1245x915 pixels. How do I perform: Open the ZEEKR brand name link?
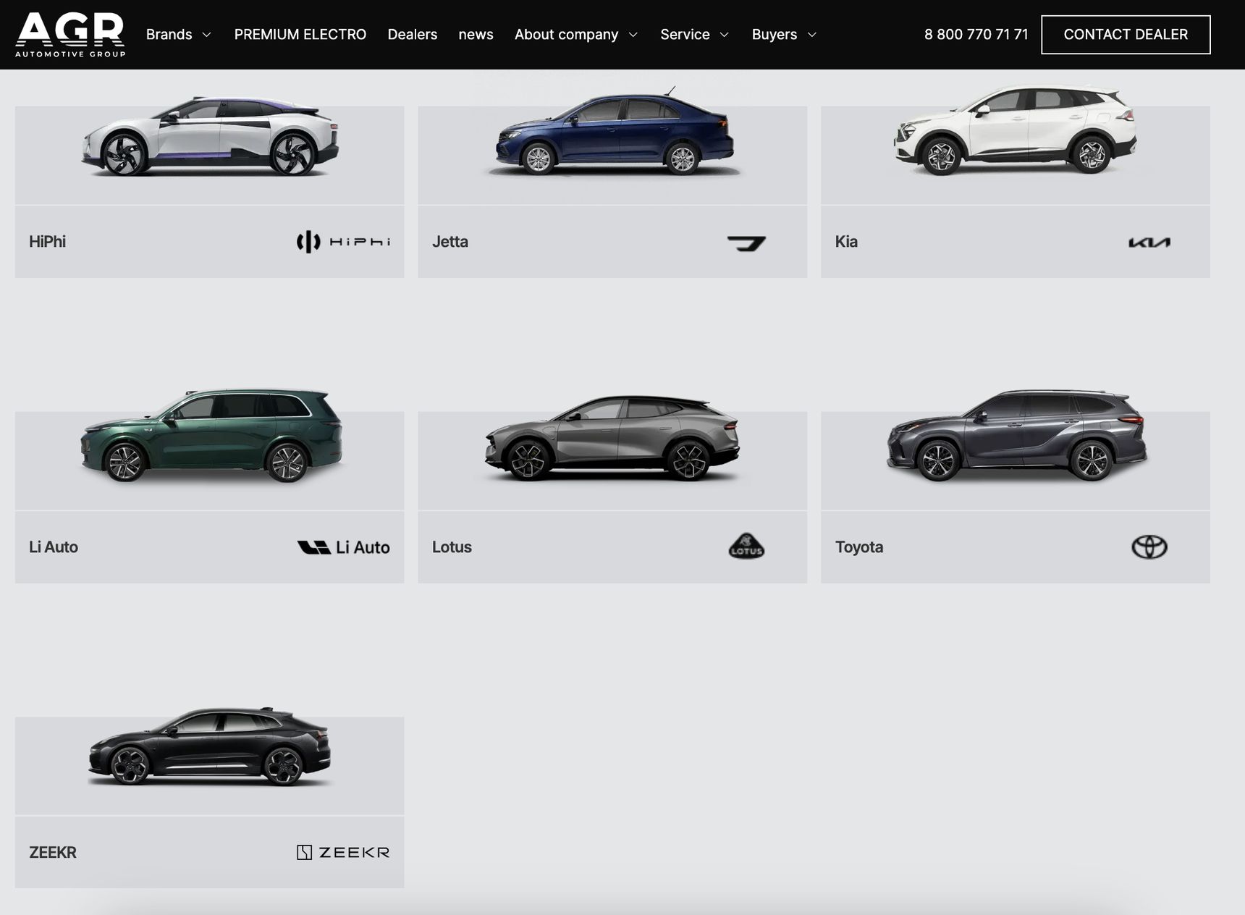[53, 853]
